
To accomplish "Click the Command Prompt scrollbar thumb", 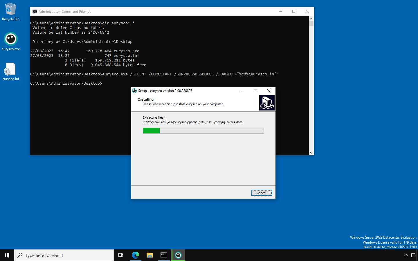I will pos(311,23).
